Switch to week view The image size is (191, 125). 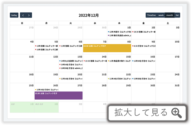161,15
